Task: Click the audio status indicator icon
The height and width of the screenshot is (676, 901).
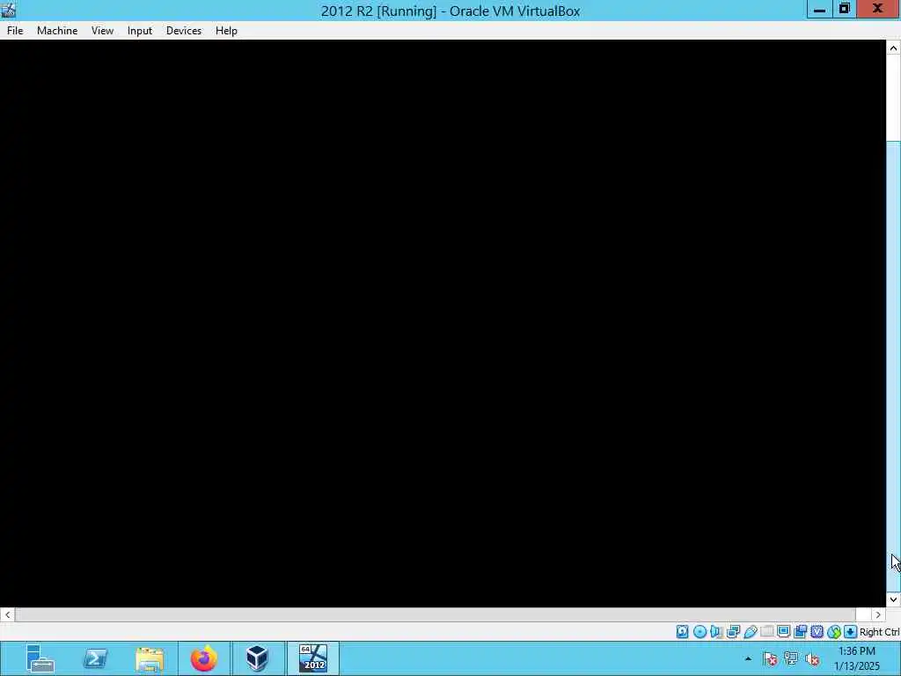Action: (x=716, y=632)
